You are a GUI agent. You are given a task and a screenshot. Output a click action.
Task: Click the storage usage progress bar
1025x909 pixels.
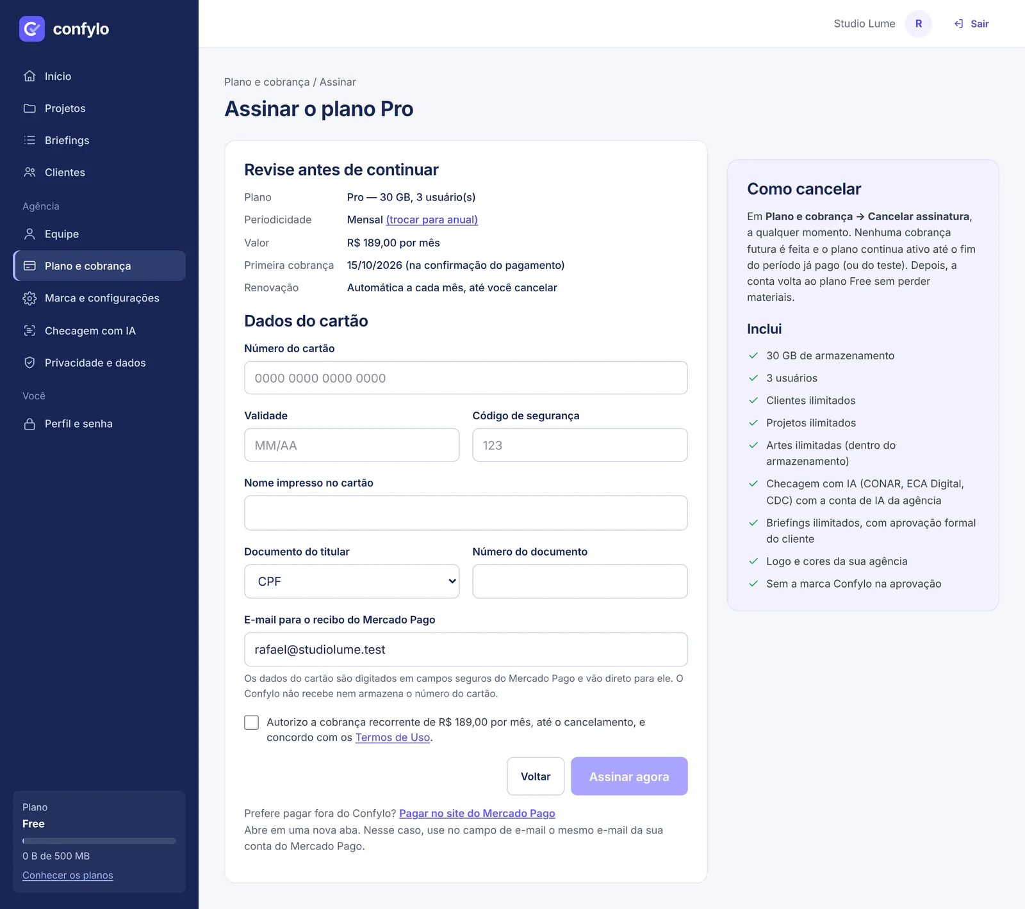coord(99,841)
